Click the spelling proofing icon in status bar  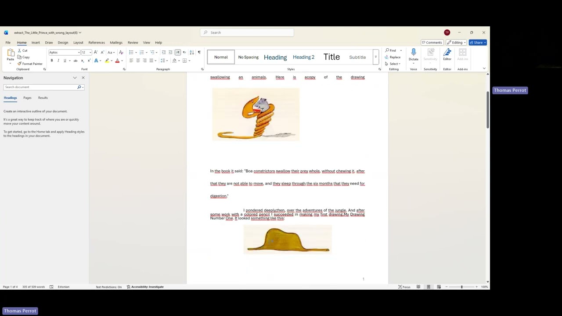51,287
